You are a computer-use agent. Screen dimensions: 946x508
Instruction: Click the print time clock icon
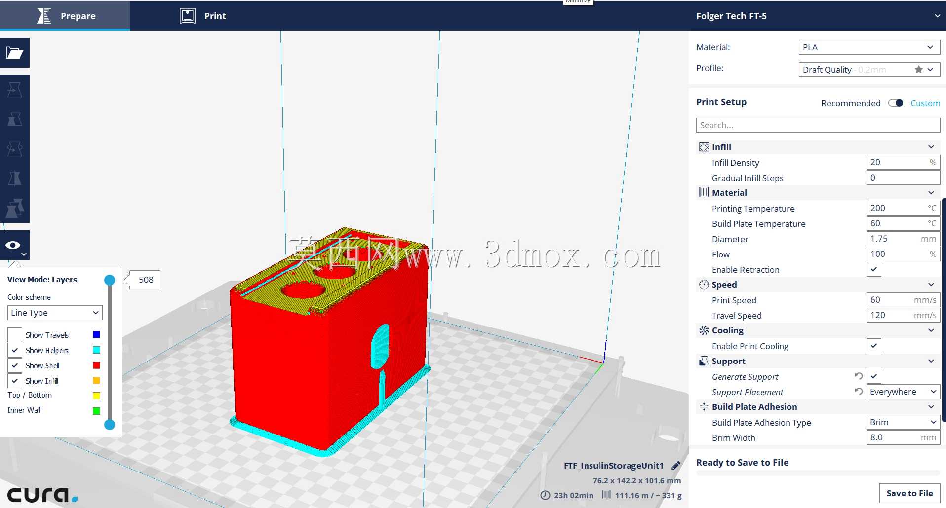click(545, 495)
